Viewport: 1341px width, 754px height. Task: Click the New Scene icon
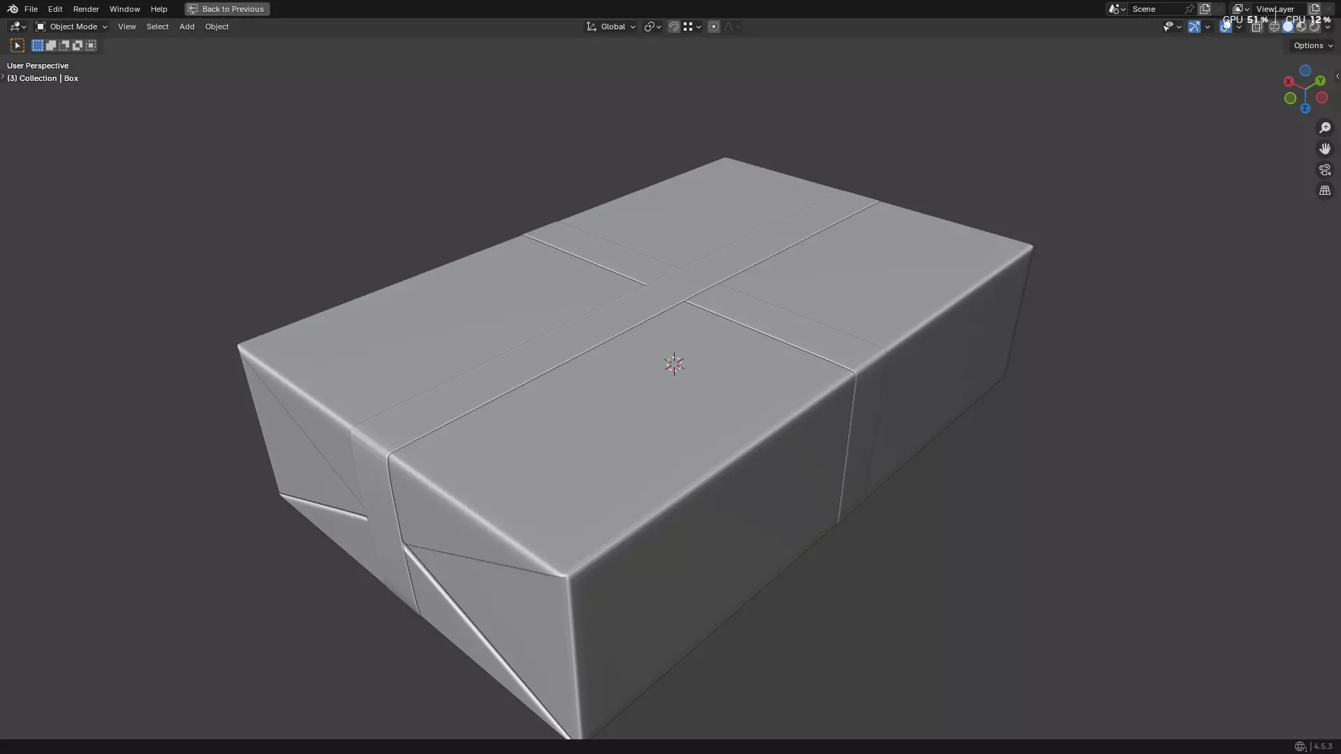click(1205, 9)
